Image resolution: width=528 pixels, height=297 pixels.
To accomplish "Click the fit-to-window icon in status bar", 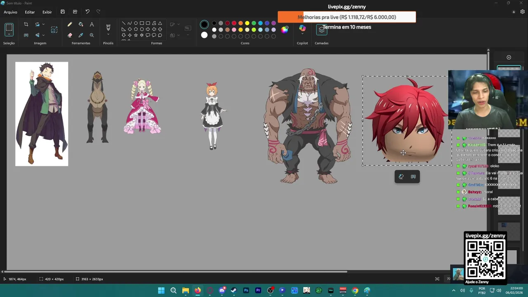I will point(437,279).
